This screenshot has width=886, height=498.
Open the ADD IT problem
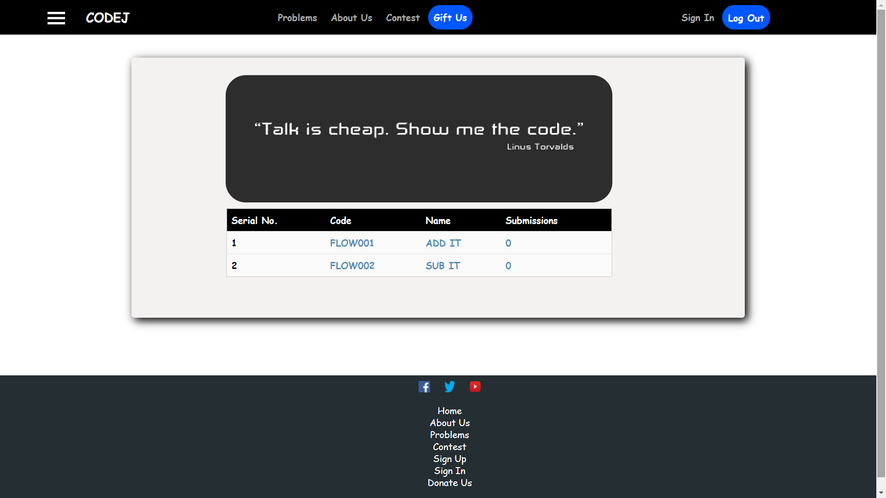pos(443,243)
